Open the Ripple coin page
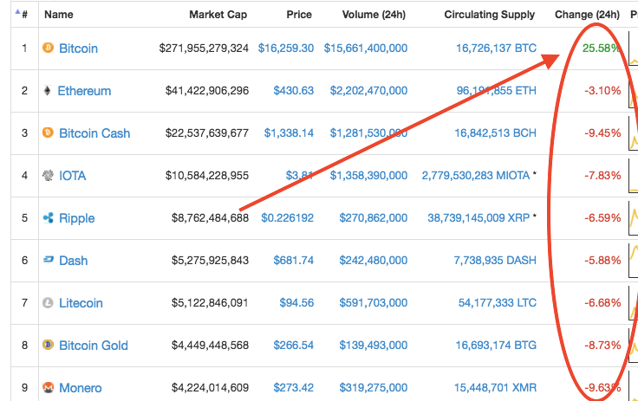This screenshot has height=401, width=638. pyautogui.click(x=77, y=218)
